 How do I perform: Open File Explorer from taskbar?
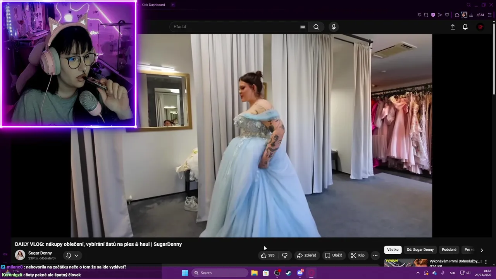tap(254, 273)
